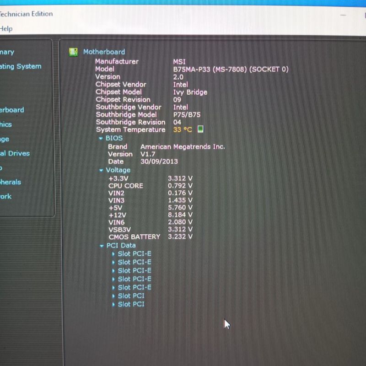Open the Operating System section

coord(20,66)
